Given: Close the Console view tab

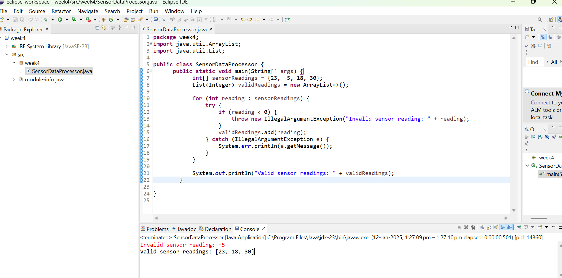Looking at the screenshot, I should click(x=263, y=229).
